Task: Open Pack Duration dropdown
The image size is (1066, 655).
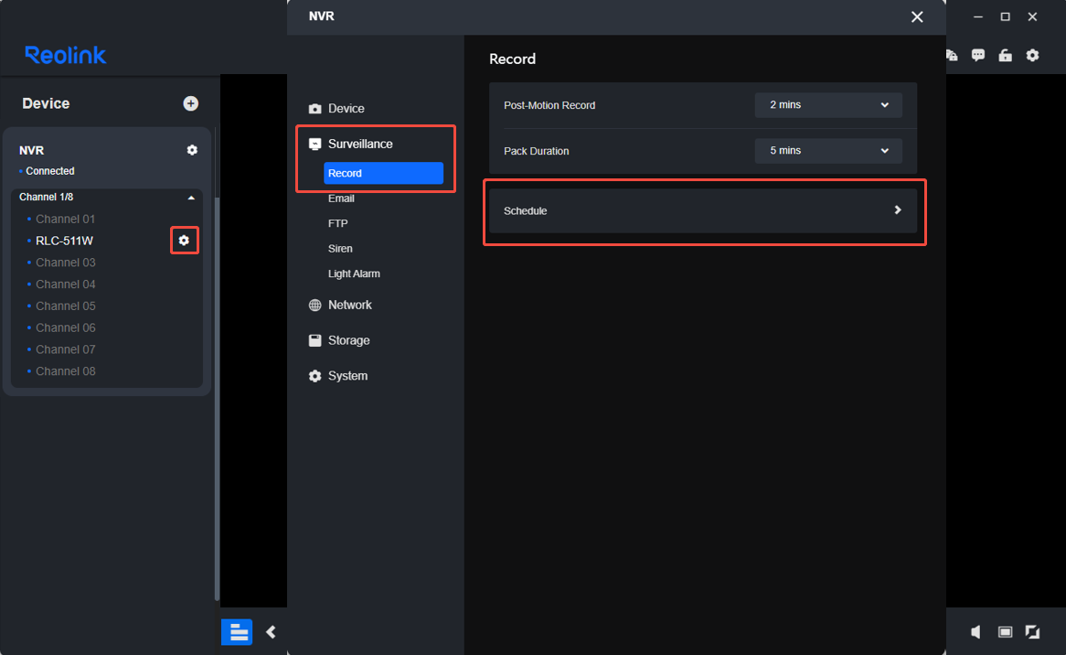Action: (x=828, y=150)
